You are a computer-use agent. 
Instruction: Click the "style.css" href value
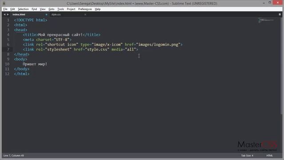(97, 49)
